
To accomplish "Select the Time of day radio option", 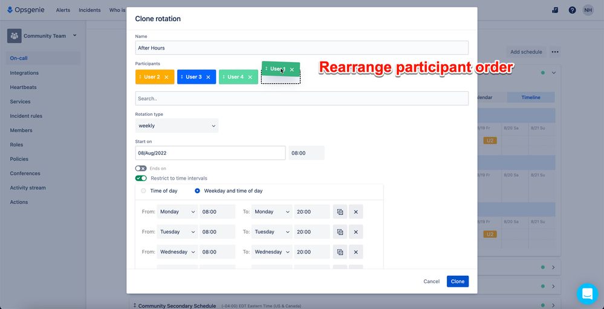I will pos(143,191).
